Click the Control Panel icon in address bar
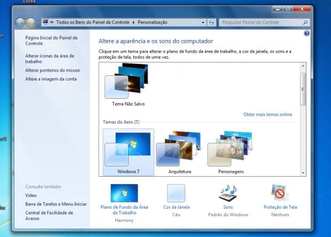 (x=45, y=22)
